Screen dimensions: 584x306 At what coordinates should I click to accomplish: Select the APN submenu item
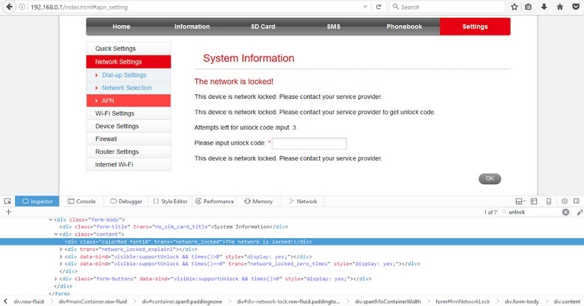pyautogui.click(x=129, y=101)
